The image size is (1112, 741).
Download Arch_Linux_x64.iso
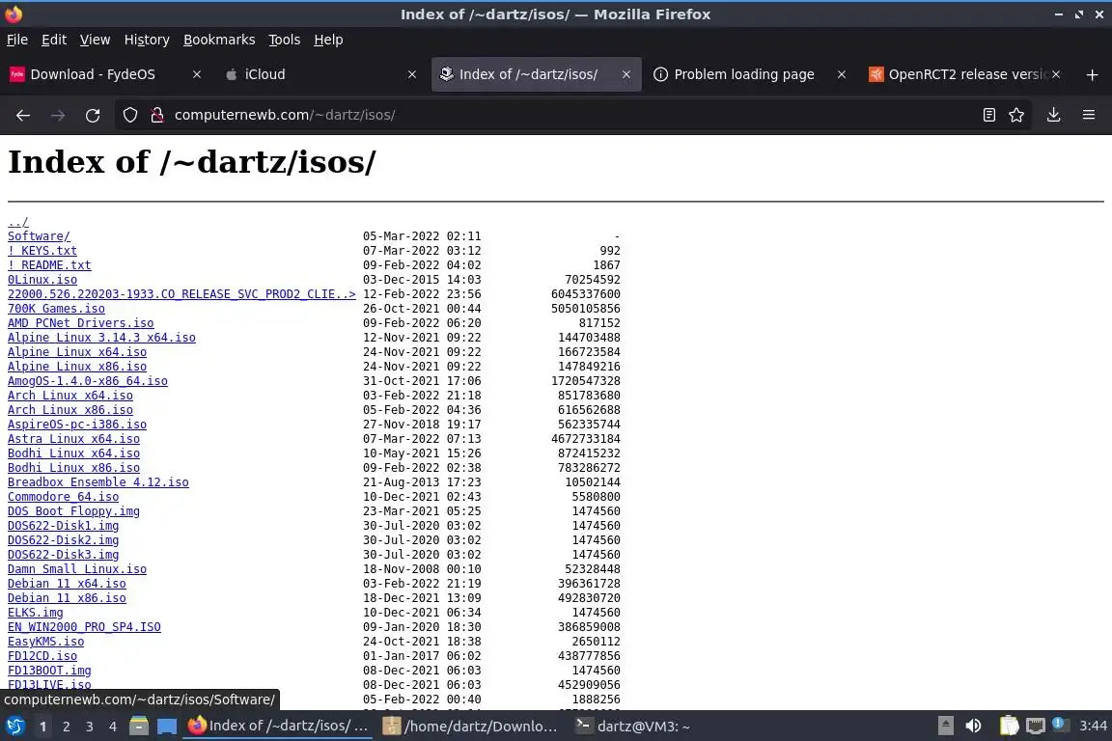(70, 396)
